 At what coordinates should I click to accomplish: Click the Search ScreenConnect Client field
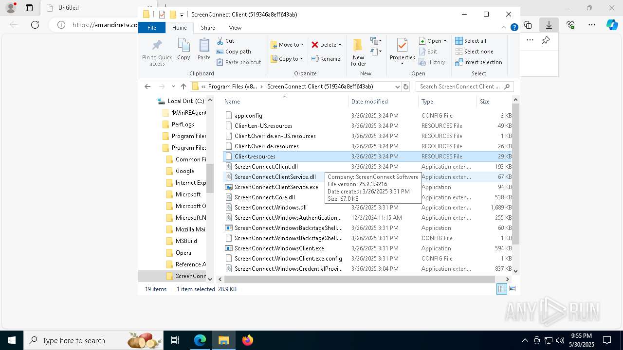[465, 87]
